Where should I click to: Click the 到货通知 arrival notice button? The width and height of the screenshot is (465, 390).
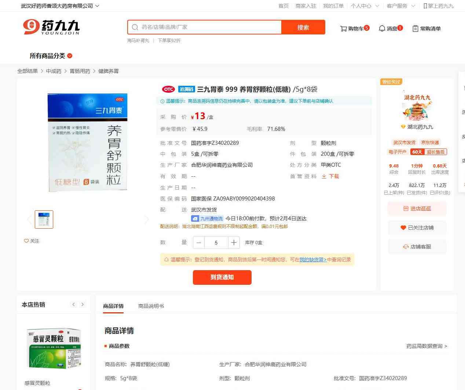click(222, 277)
